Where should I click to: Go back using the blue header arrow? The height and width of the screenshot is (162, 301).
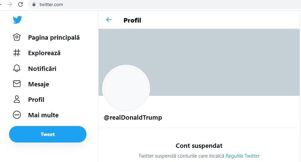click(109, 20)
